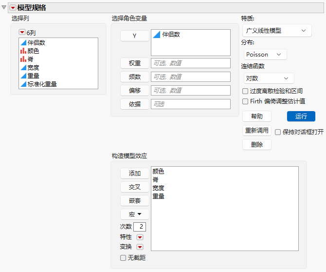Image resolution: width=326 pixels, height=272 pixels.
Task: Click the blue triangle icon in the Y role box
Action: pyautogui.click(x=156, y=35)
